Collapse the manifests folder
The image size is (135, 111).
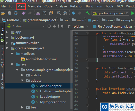coord(12,54)
